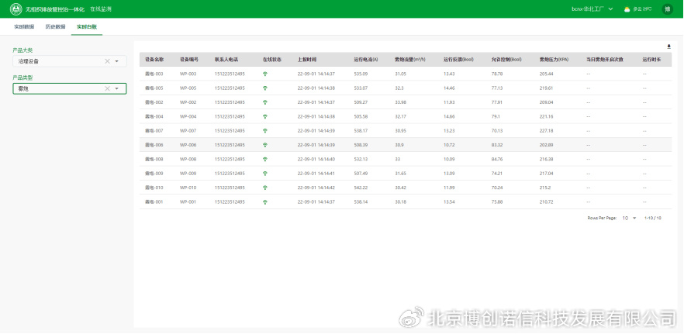Image resolution: width=684 pixels, height=334 pixels.
Task: Clear the 产品大类 selection with the X
Action: click(107, 61)
